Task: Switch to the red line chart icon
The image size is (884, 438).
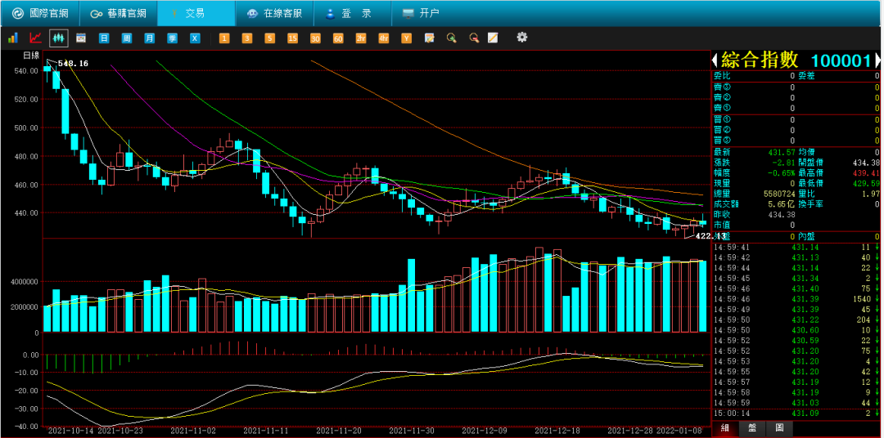Action: point(35,38)
